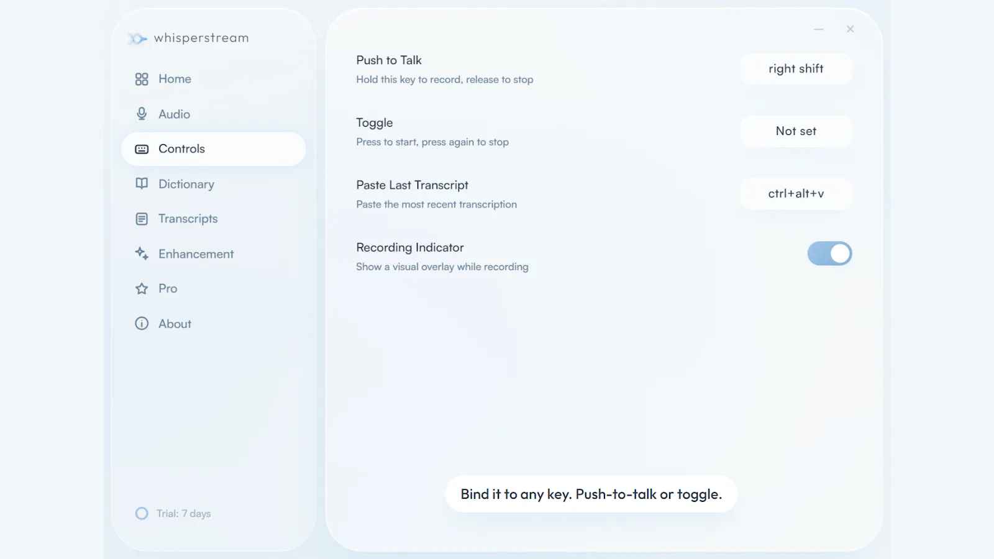
Task: Click the whisperstream logo icon
Action: [137, 39]
